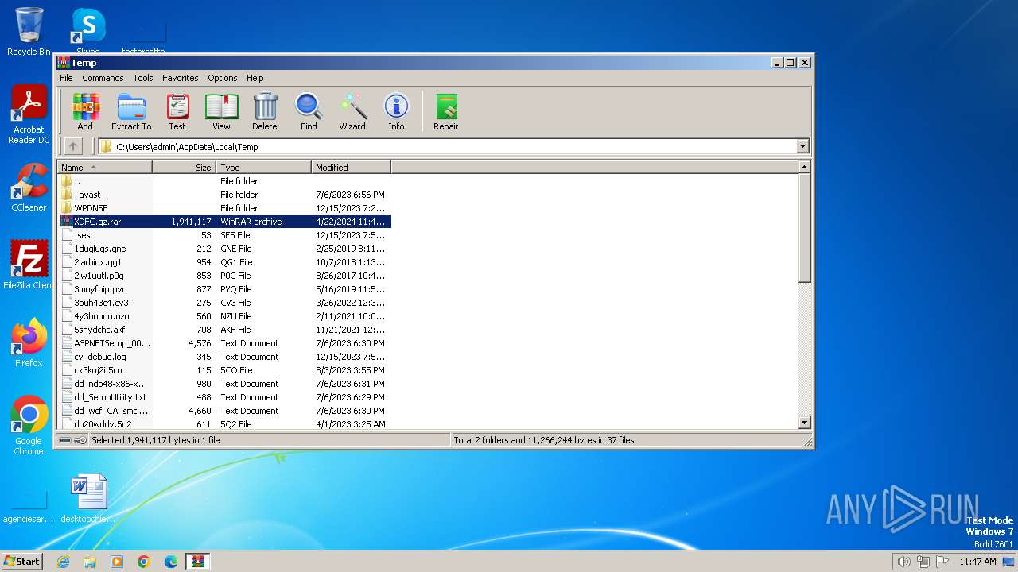Click the Test archive icon

[177, 111]
